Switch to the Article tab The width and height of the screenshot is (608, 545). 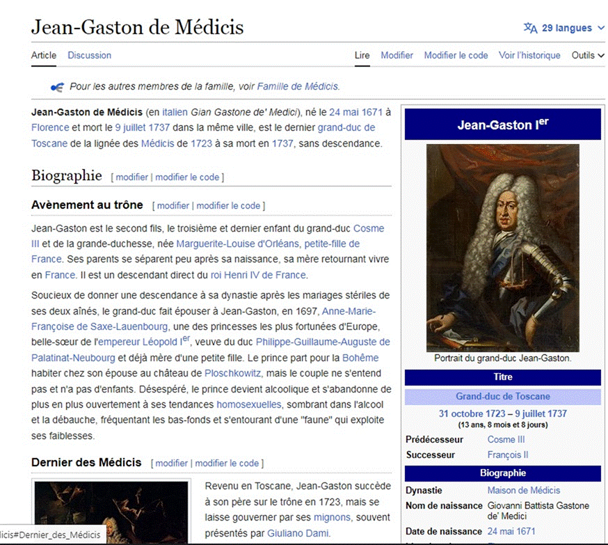[44, 56]
